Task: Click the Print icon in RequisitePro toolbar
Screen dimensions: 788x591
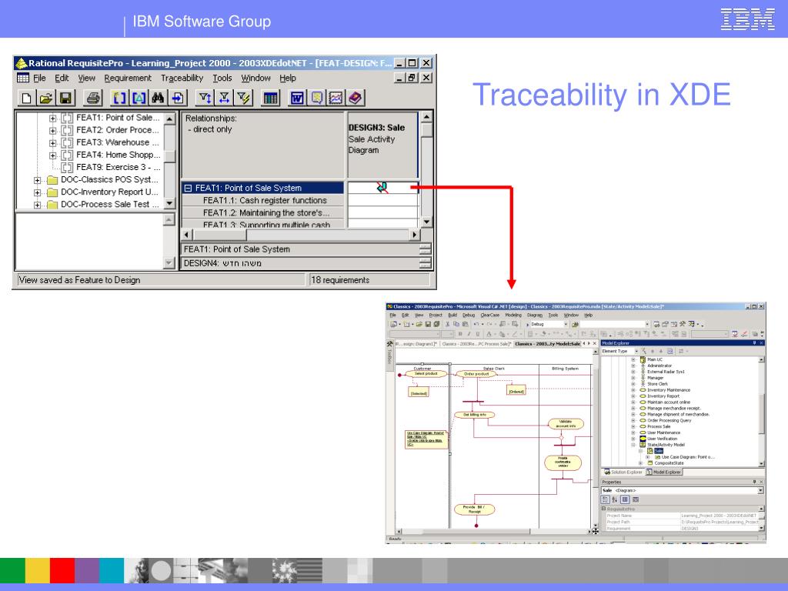Action: (93, 98)
